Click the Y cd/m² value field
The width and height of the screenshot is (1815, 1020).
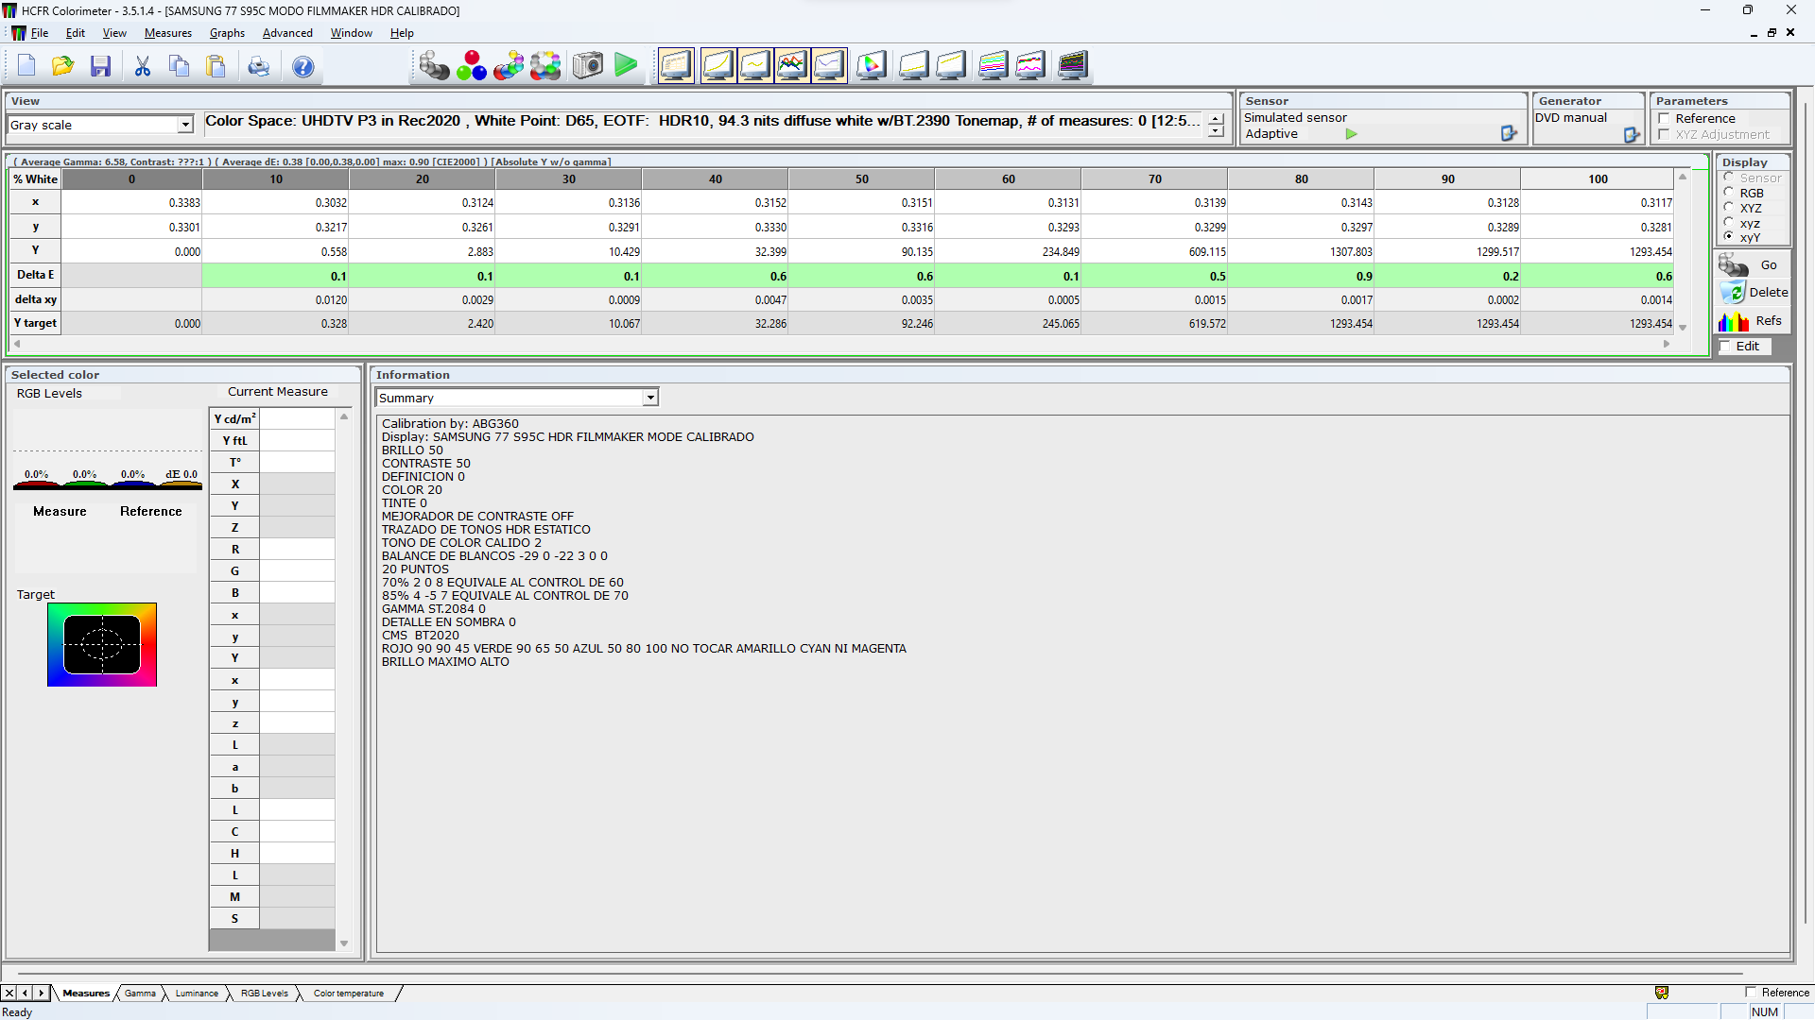(x=297, y=418)
